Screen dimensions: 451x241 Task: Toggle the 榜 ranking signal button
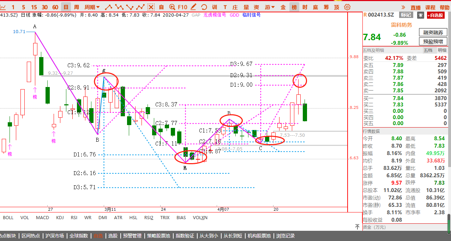(x=294, y=7)
